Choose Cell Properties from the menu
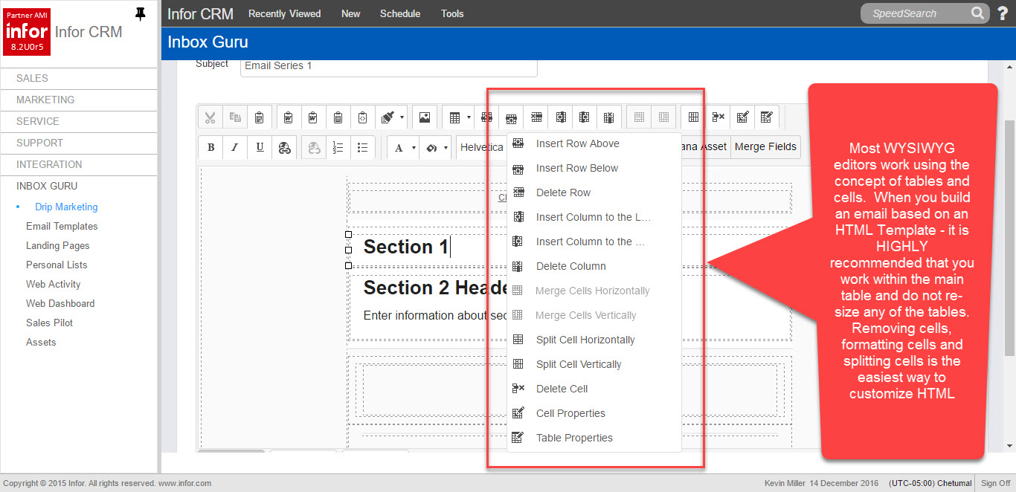This screenshot has height=492, width=1016. [x=594, y=413]
